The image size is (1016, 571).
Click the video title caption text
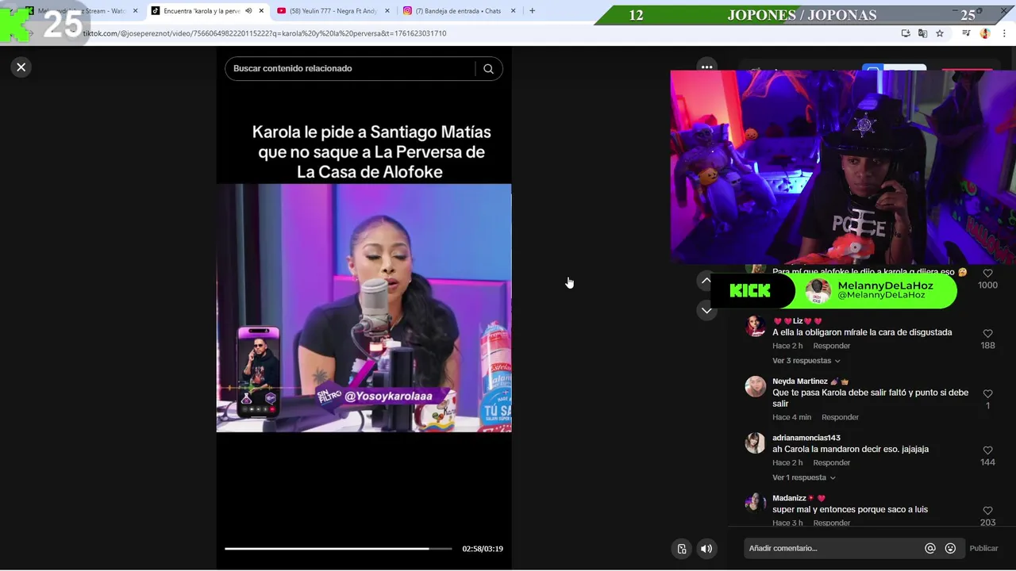371,152
